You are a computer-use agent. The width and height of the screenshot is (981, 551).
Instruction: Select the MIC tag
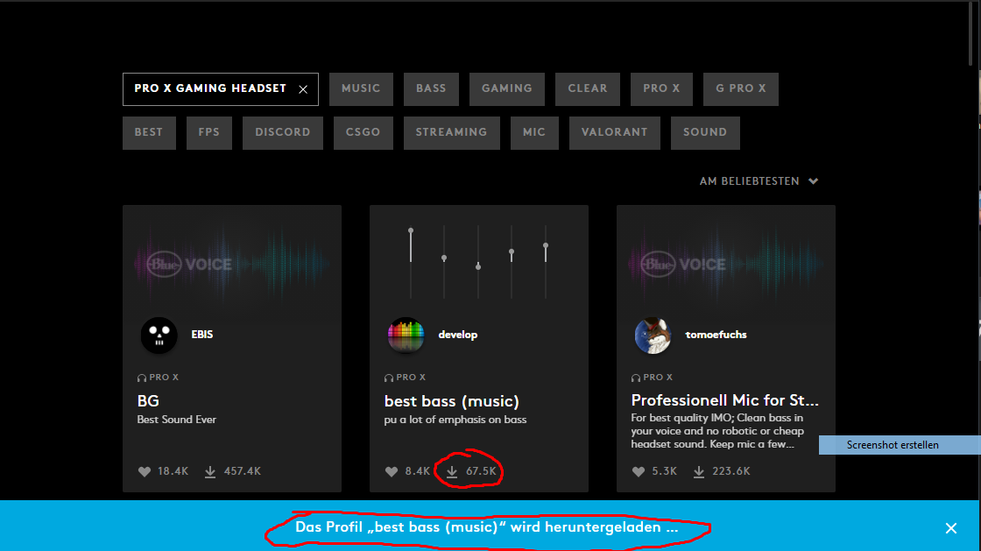pos(534,132)
